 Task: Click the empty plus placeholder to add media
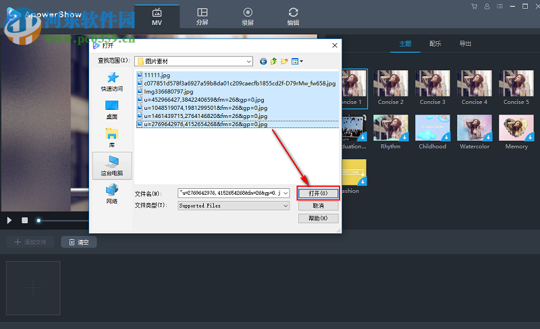[33, 288]
